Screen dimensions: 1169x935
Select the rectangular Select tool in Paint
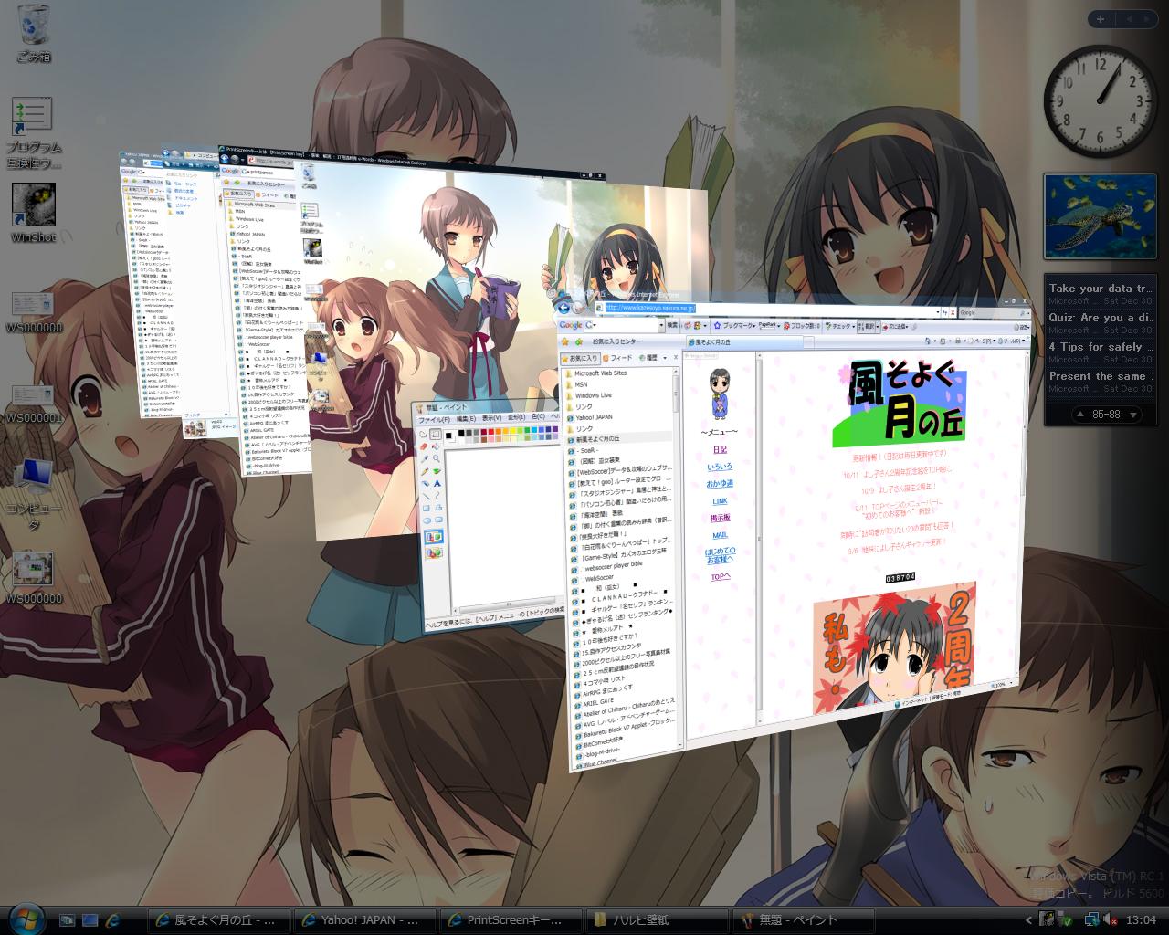(436, 435)
